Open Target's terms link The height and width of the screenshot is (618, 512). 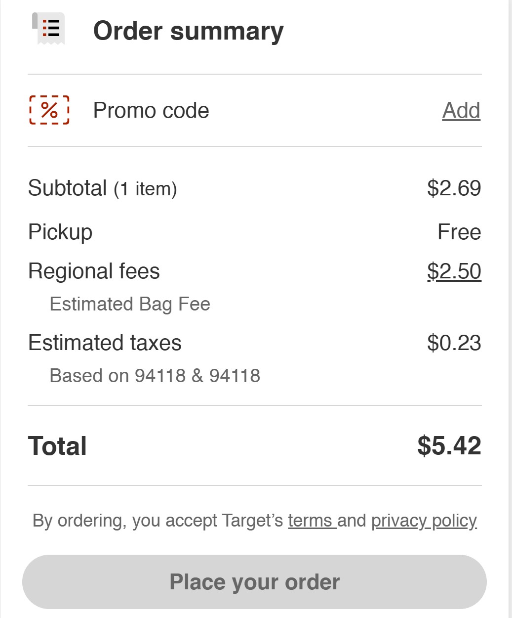[x=311, y=521]
